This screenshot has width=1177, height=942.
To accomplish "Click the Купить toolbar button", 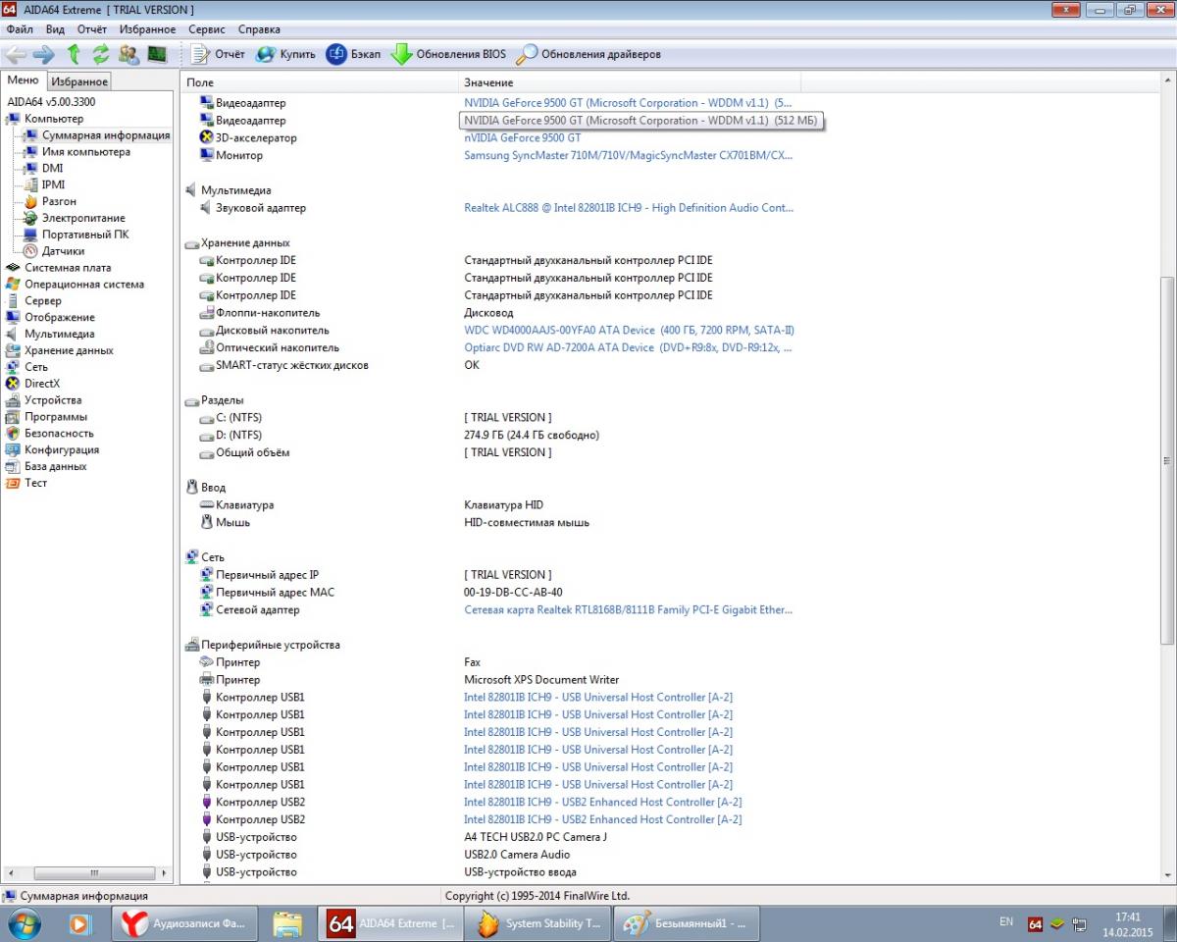I will click(x=285, y=54).
